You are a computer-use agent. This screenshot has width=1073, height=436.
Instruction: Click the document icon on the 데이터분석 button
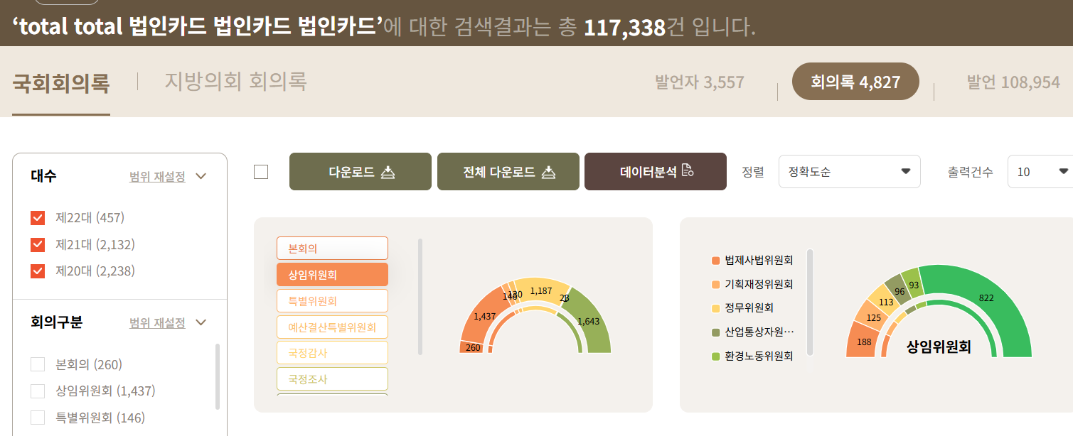(x=686, y=171)
